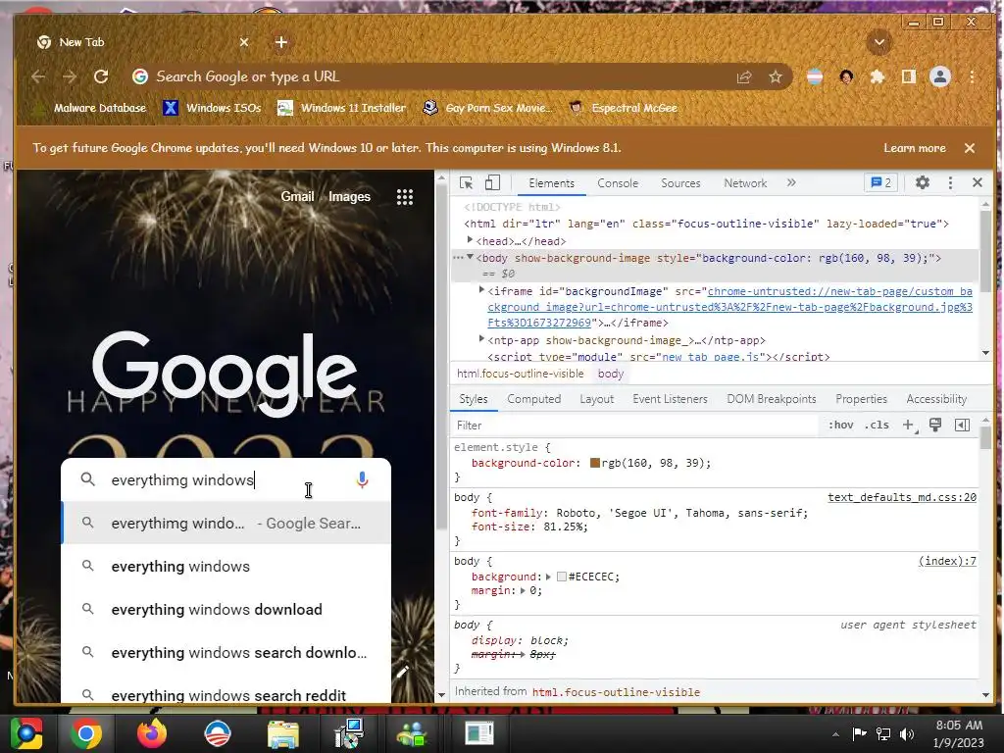
Task: Expand the ntp-app element node
Action: click(481, 338)
